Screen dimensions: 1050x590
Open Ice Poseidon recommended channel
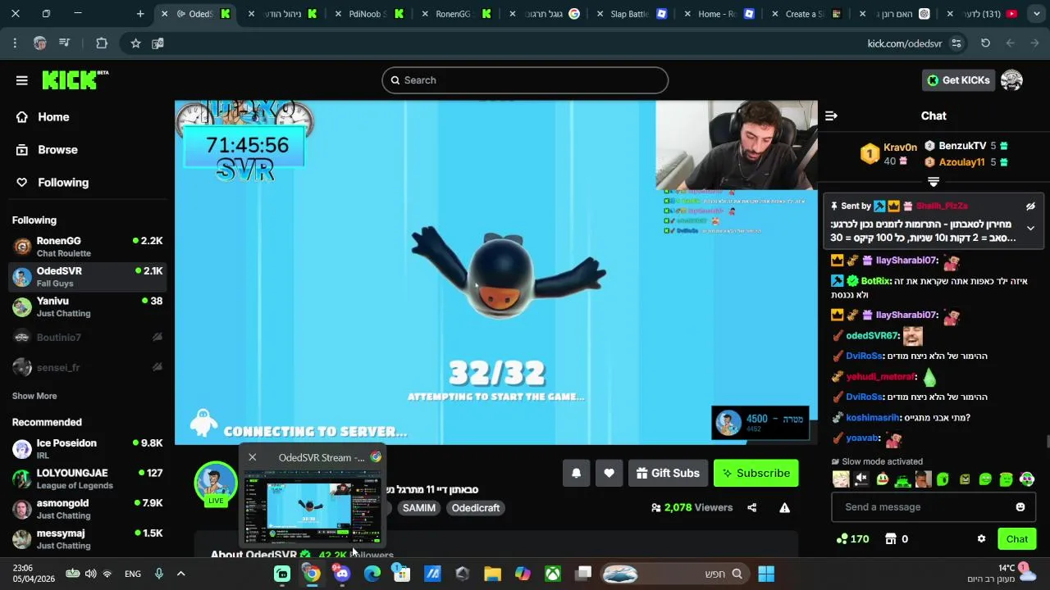click(x=88, y=449)
